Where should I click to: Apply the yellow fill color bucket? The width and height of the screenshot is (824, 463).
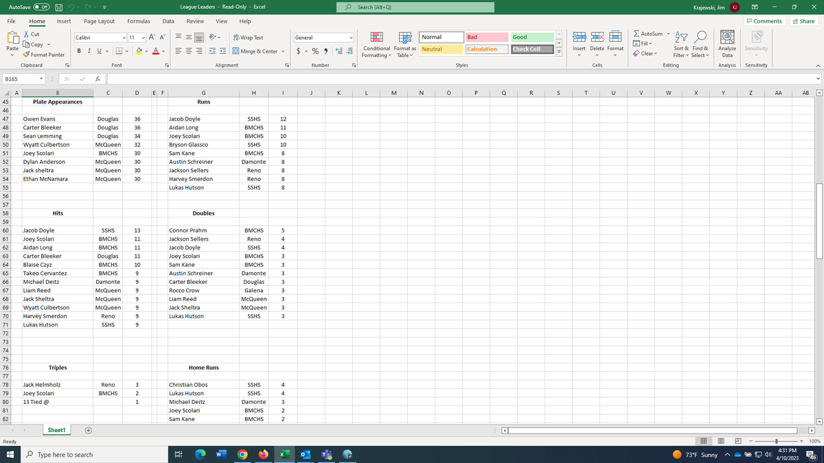[x=137, y=51]
